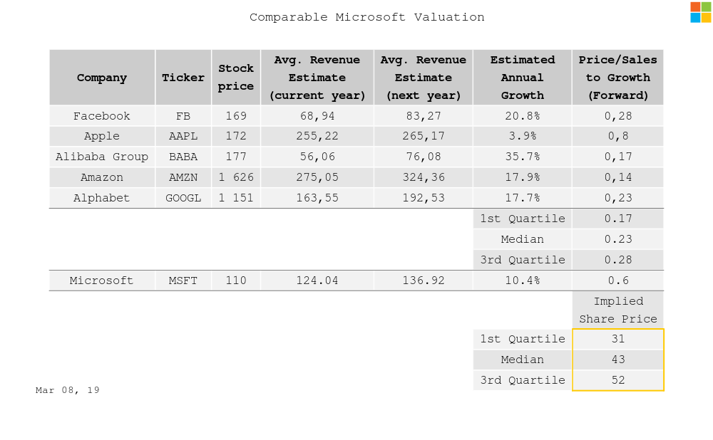
Task: Select the Facebook company cell
Action: (102, 116)
